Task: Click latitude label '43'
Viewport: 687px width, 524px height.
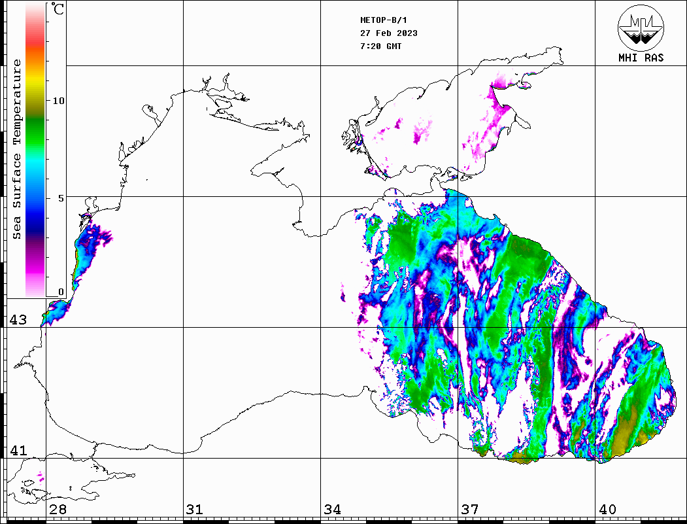Action: [x=18, y=320]
